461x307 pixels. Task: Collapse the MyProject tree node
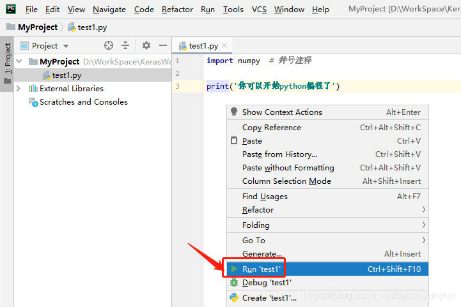click(x=19, y=61)
